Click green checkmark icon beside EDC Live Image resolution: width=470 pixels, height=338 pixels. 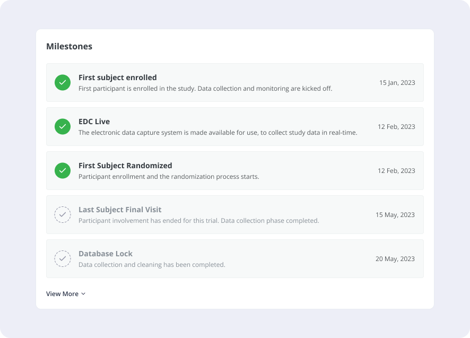[63, 127]
